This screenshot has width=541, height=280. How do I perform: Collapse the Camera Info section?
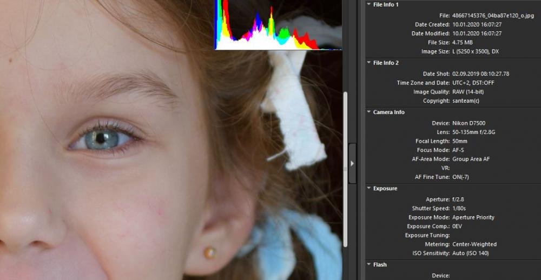point(369,112)
